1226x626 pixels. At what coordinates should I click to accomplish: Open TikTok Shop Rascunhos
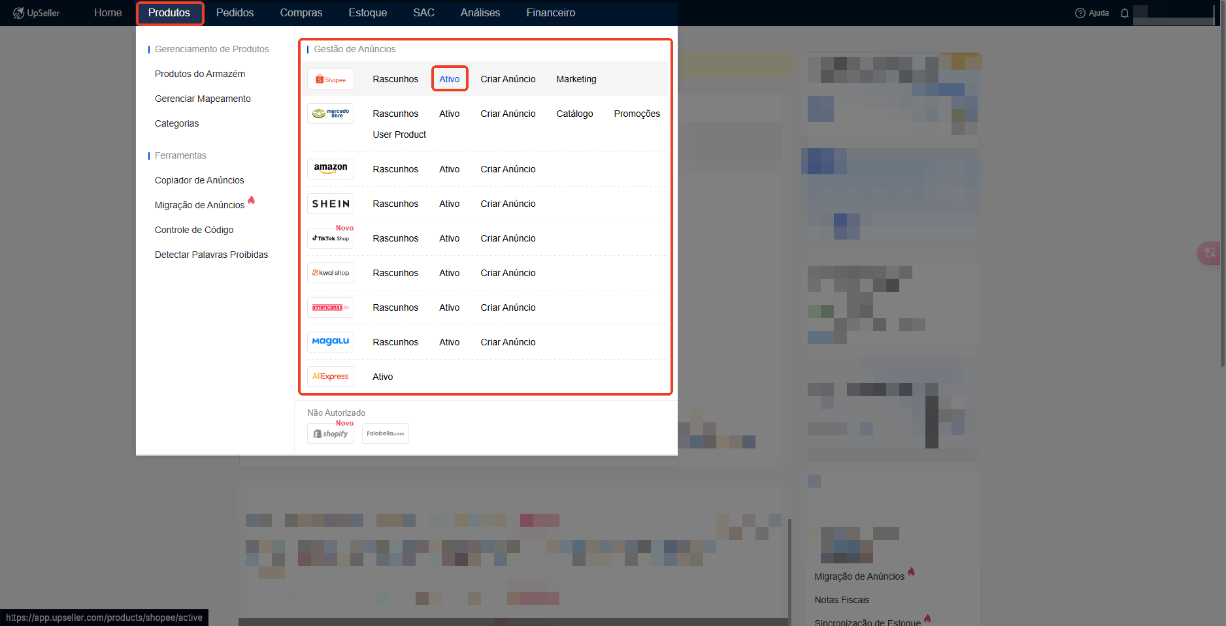[395, 238]
